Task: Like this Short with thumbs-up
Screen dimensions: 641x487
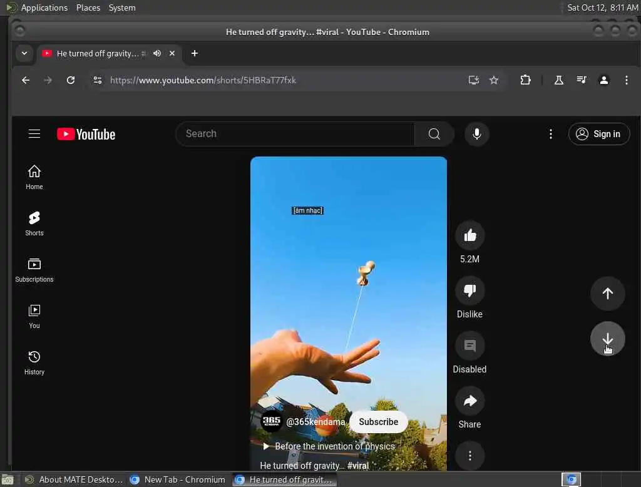Action: [x=470, y=235]
